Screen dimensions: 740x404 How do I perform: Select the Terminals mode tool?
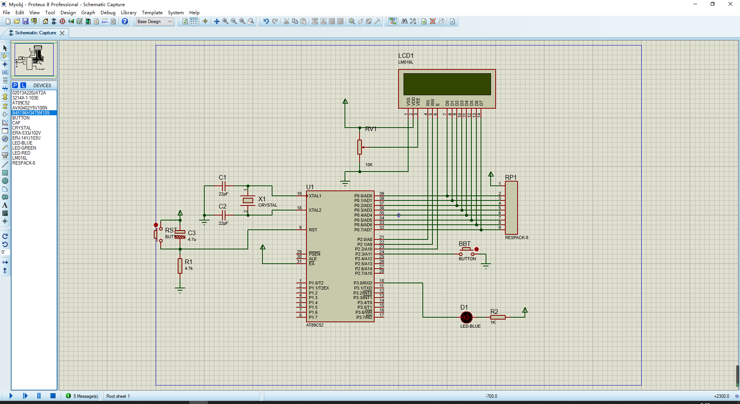(5, 106)
